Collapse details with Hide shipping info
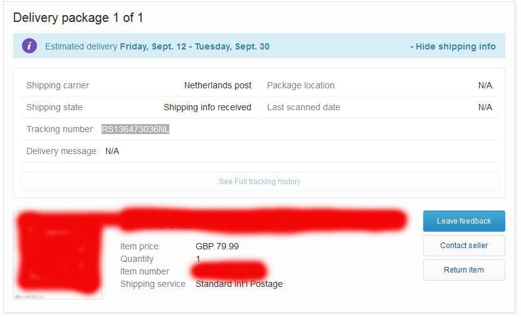This screenshot has width=521, height=317. (x=453, y=46)
